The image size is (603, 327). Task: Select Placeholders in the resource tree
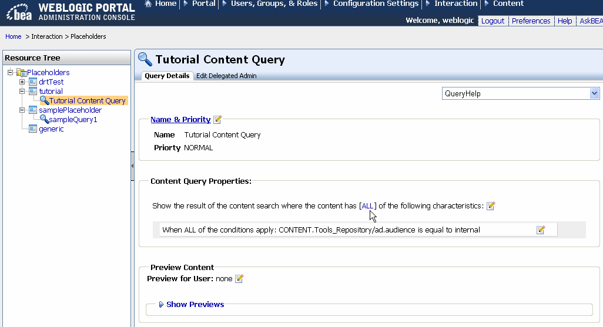48,72
